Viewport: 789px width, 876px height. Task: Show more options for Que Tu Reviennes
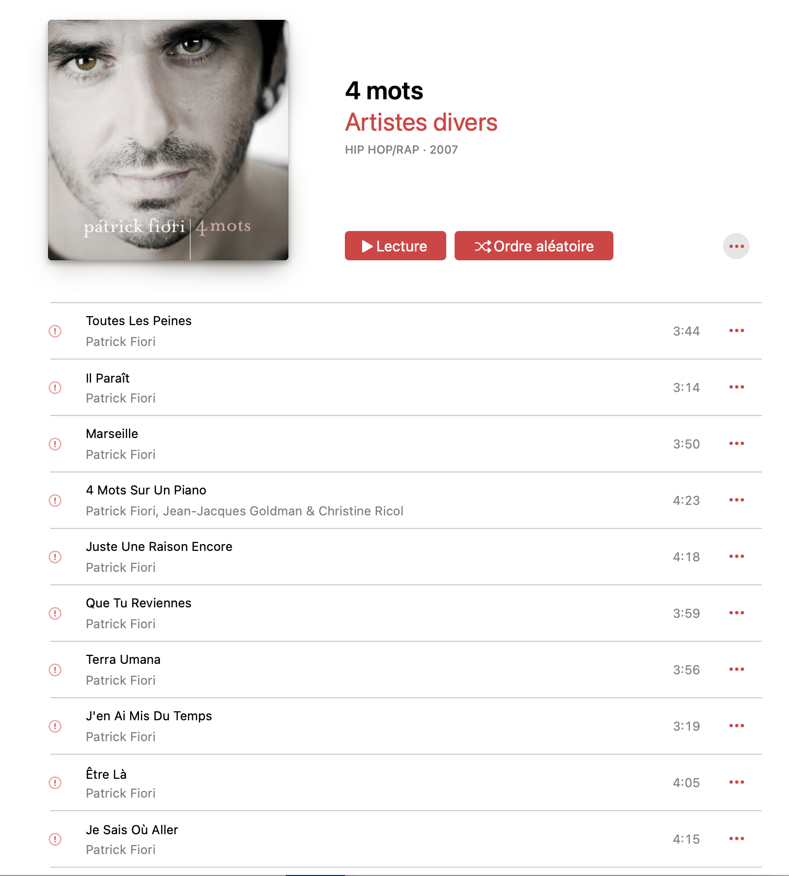736,613
